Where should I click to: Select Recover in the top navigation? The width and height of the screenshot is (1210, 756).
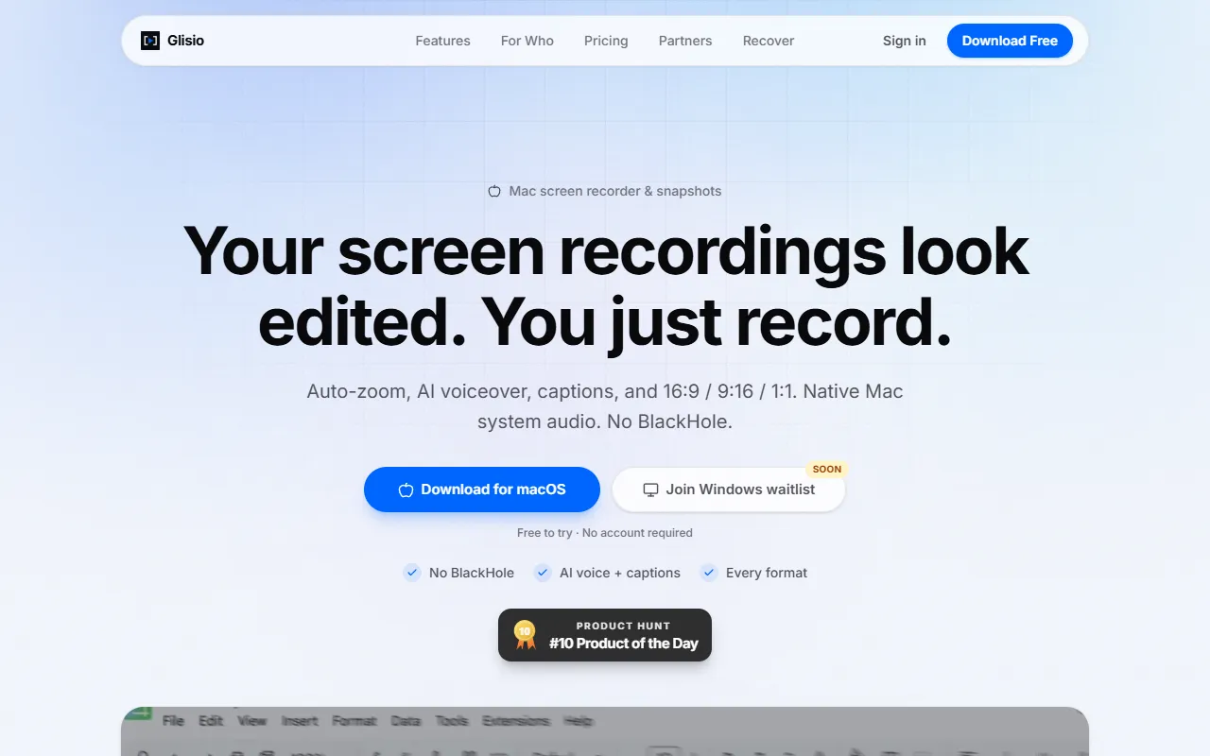click(769, 41)
